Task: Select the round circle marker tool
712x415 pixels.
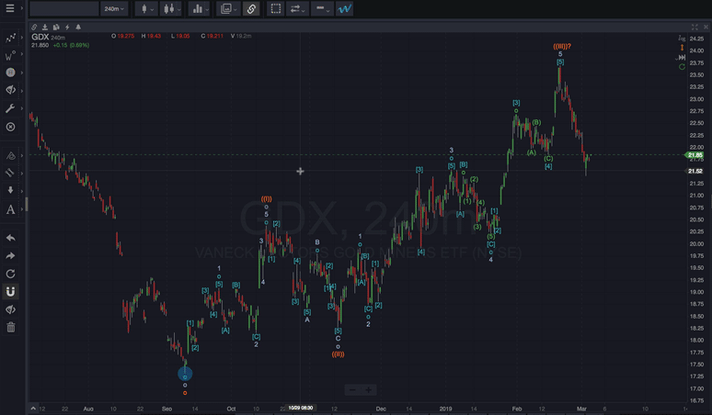Action: pyautogui.click(x=10, y=73)
